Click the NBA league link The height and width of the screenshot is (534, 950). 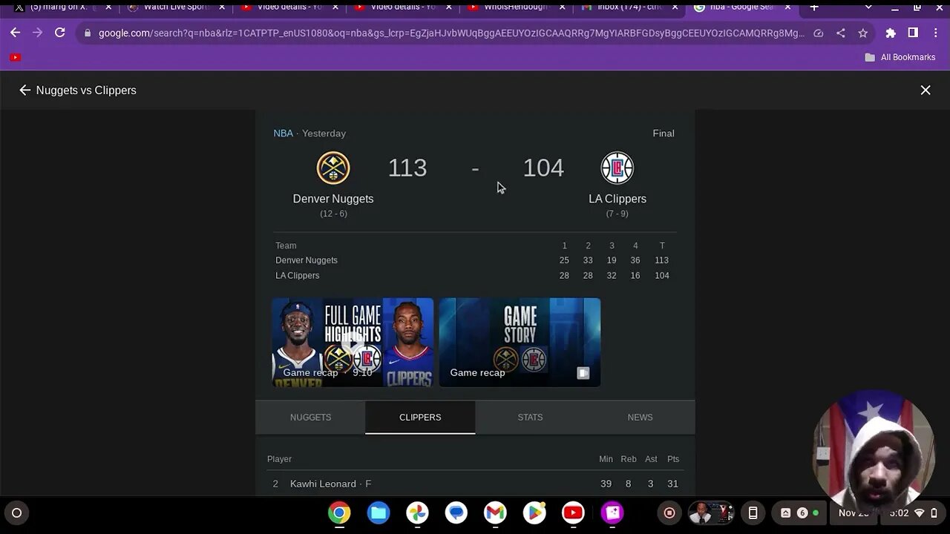283,133
